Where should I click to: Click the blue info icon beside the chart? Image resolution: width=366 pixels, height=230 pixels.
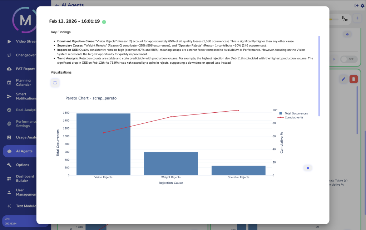(307, 167)
